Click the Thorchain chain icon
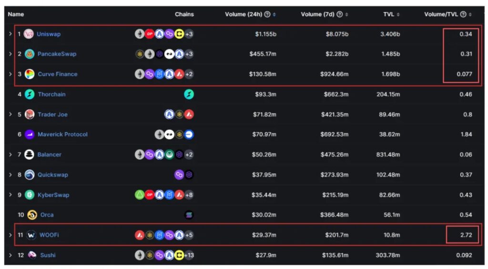Viewport: 488px width, 269px height. point(189,94)
